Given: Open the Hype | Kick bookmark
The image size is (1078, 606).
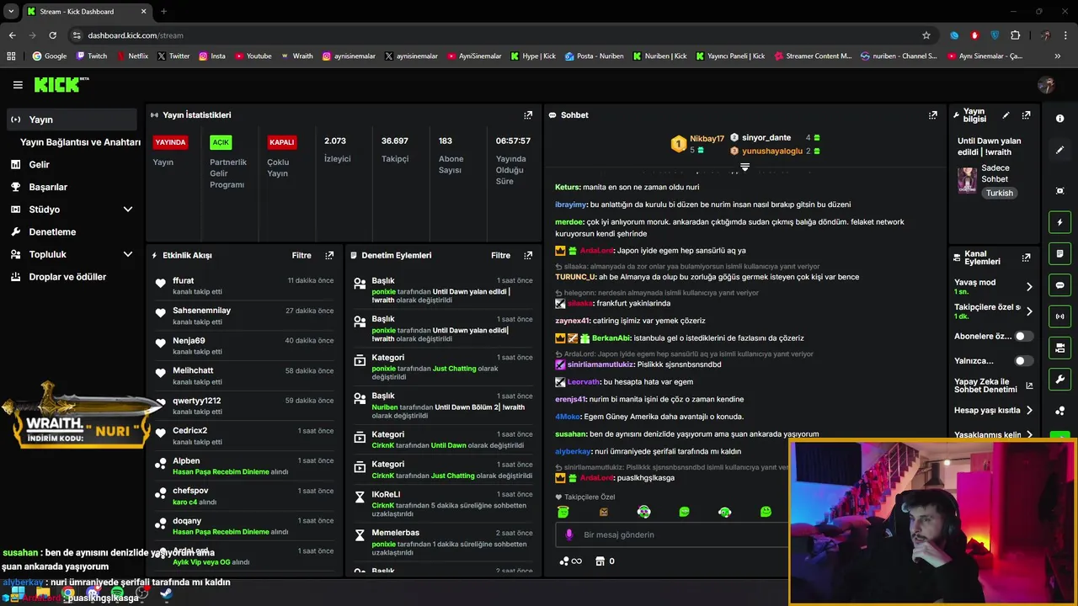Looking at the screenshot, I should tap(532, 56).
